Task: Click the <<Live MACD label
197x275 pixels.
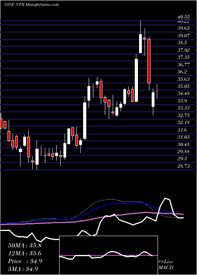Action: pyautogui.click(x=166, y=265)
